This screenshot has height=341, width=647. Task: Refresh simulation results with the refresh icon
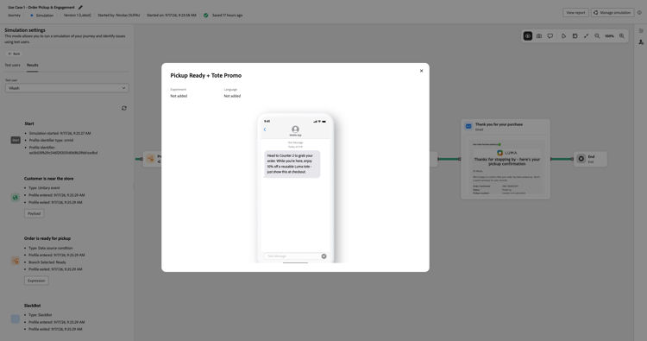click(123, 108)
